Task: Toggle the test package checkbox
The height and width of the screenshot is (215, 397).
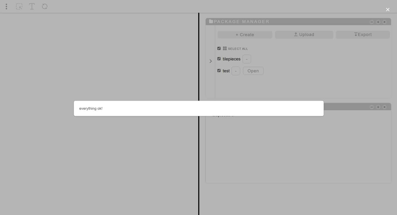Action: 219,71
